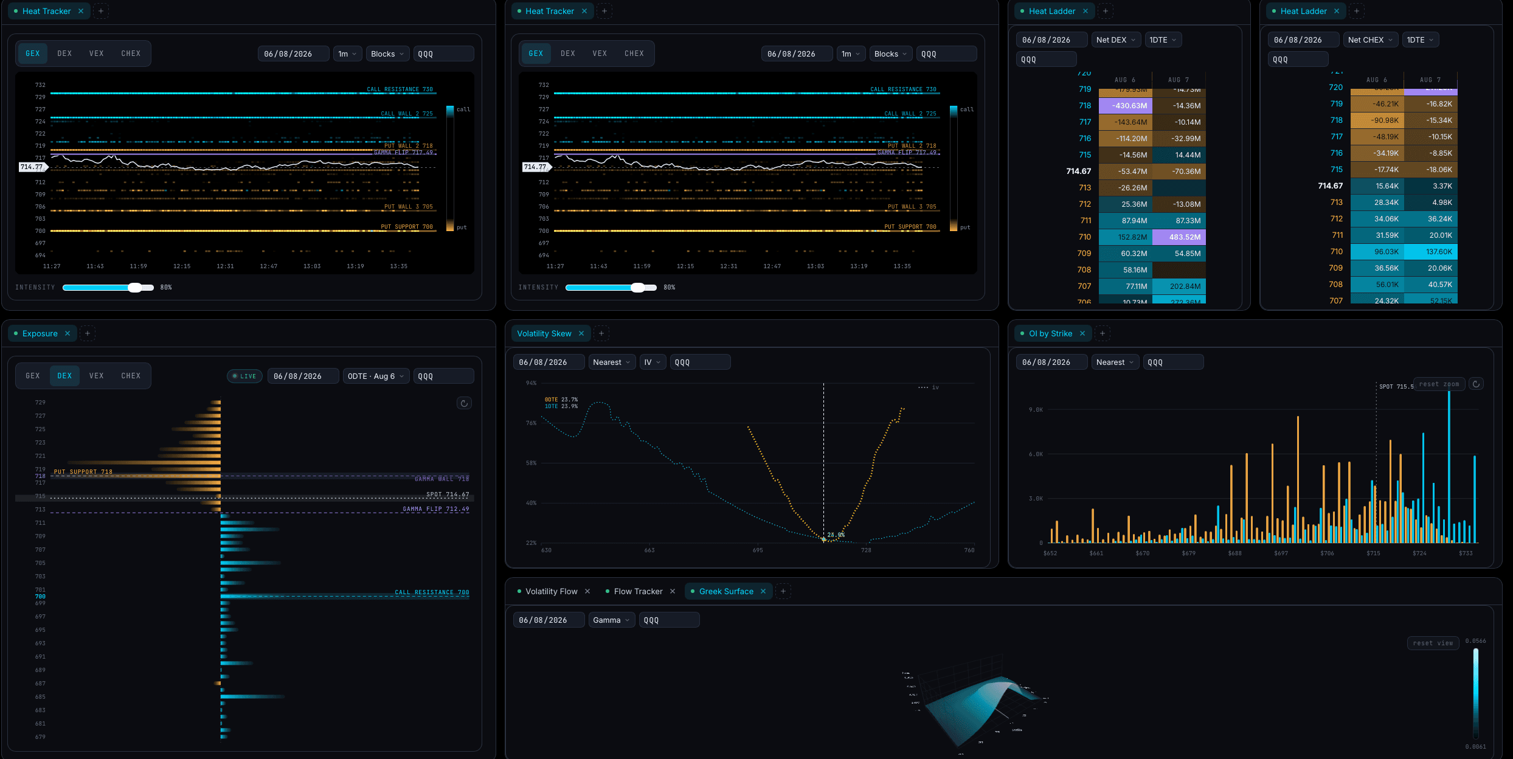Click reset zoom in OI by Strike
Viewport: 1513px width, 759px height.
pos(1439,384)
